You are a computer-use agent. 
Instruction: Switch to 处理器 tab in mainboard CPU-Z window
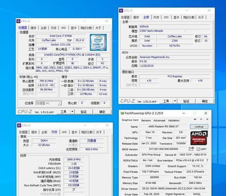pyautogui.click(x=125, y=17)
